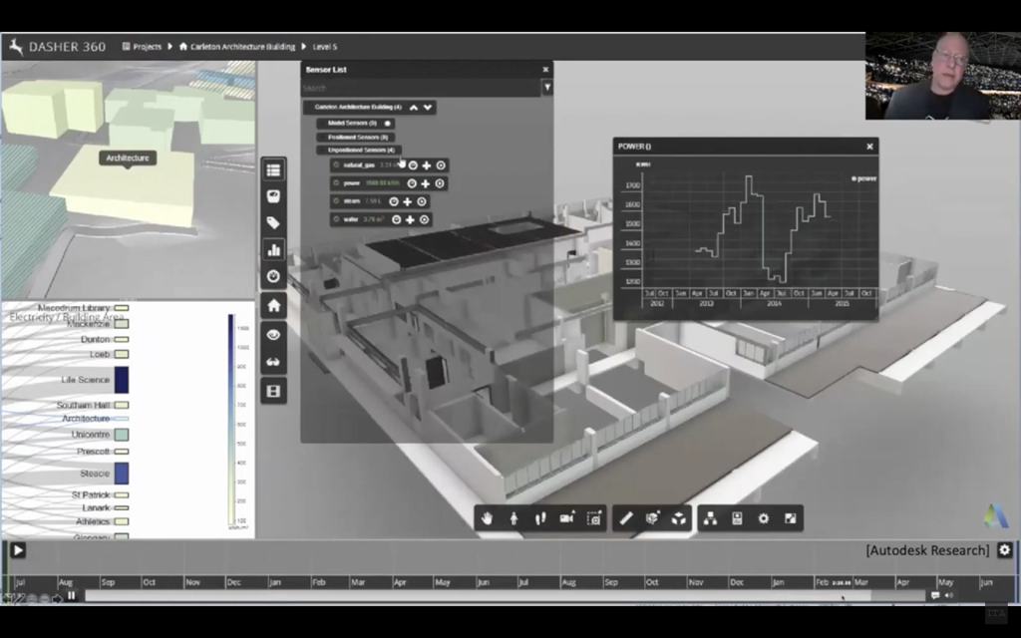The height and width of the screenshot is (638, 1021).
Task: Open the sensor list sidebar icon
Action: (273, 170)
